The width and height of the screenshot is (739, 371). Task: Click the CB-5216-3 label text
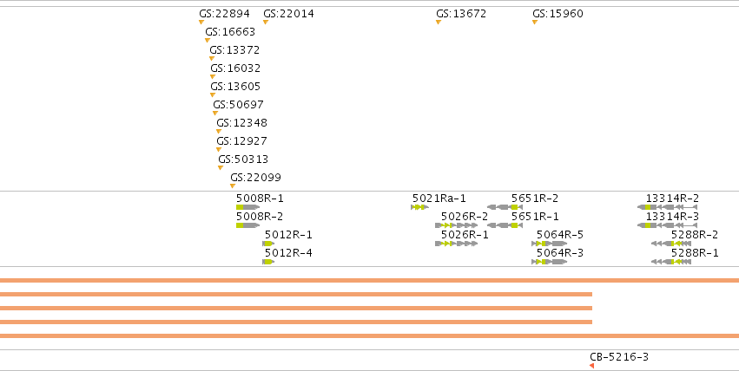[x=619, y=357]
